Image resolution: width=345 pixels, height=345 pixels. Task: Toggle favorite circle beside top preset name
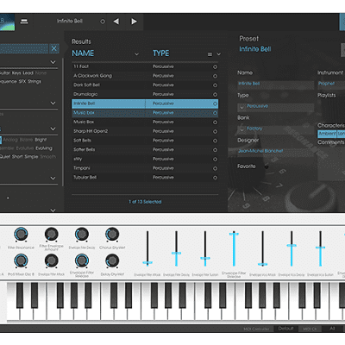point(103,22)
